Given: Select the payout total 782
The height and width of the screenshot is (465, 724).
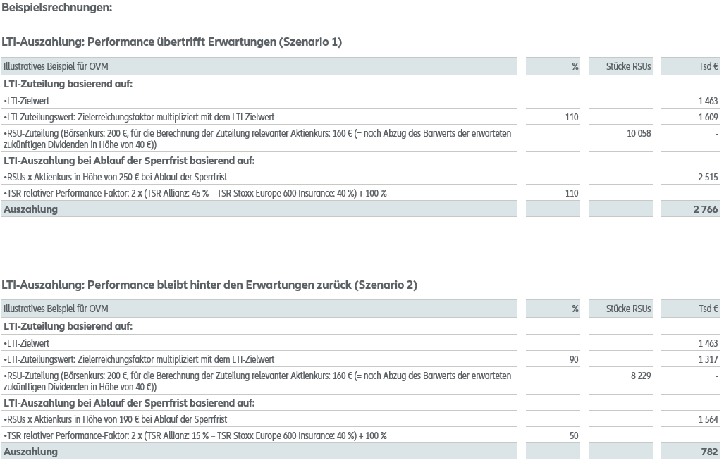Looking at the screenshot, I should (x=709, y=452).
